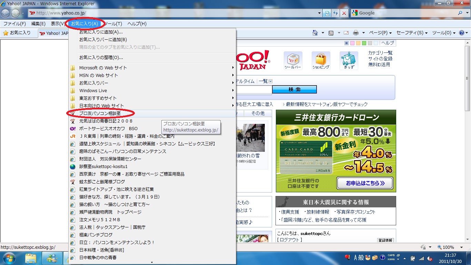
Task: Open the Windows Start orb
Action: [9, 258]
